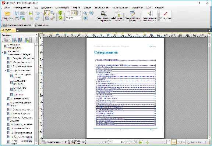Undo the last action with the blue arrow
This screenshot has height=146, width=212.
(x=38, y=13)
